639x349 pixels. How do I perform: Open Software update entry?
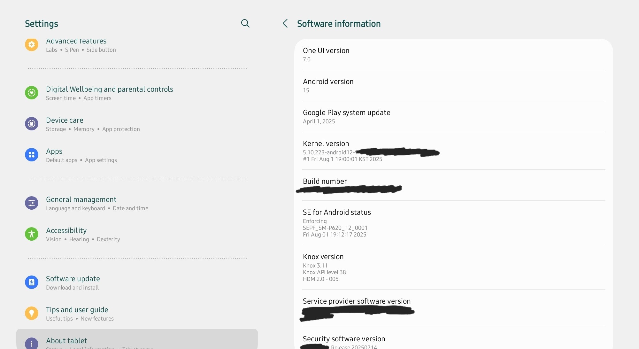[137, 283]
